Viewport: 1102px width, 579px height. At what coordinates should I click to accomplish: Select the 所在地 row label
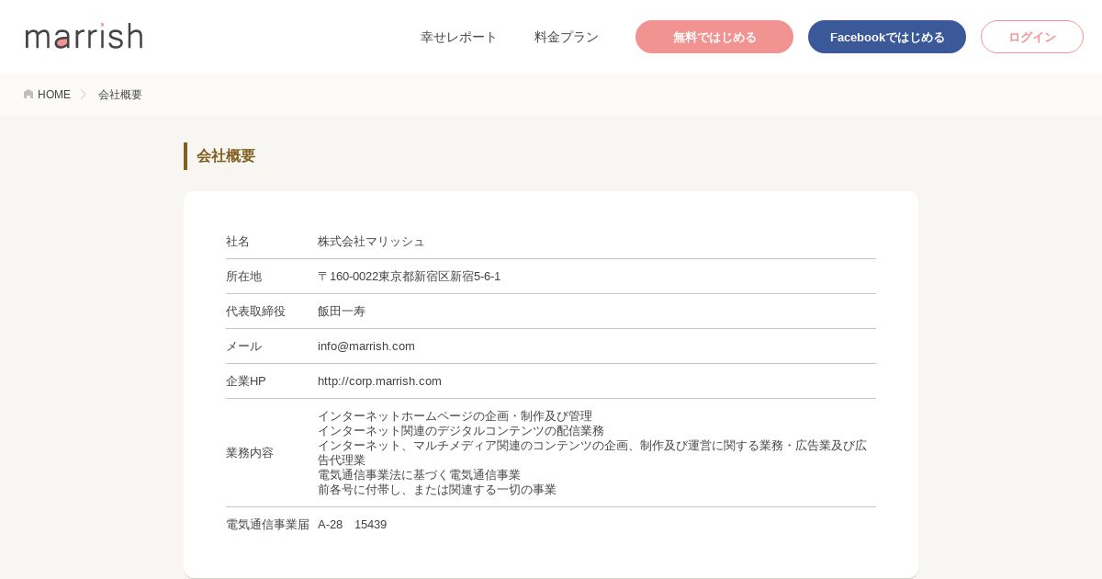point(243,277)
